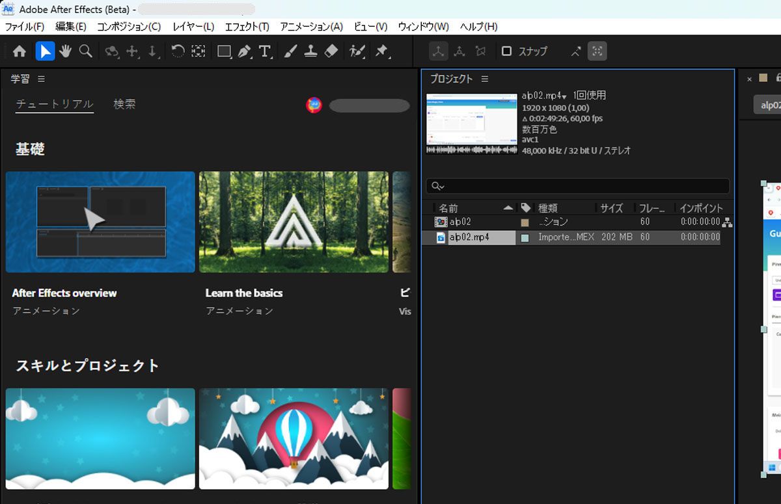This screenshot has width=781, height=504.
Task: Click the flowchart icon on the alp02 row
Action: 727,222
